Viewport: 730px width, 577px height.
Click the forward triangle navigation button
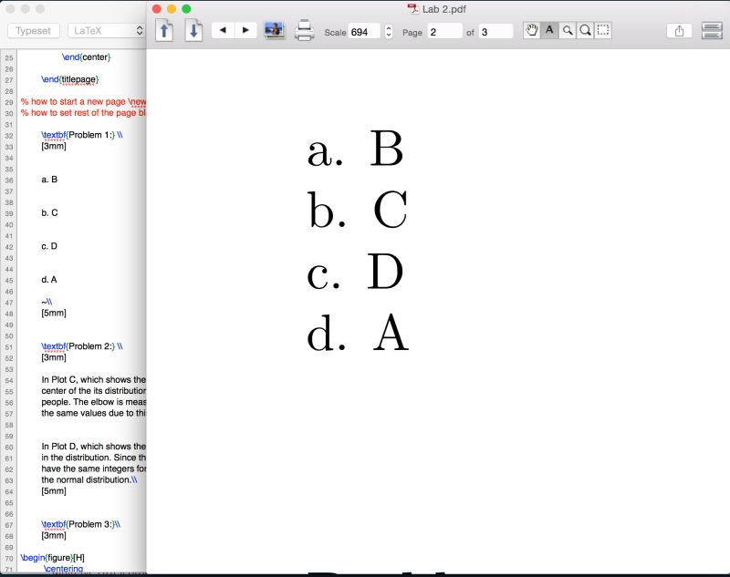click(x=245, y=30)
